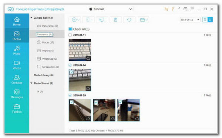Uncheck the 2019-01-29 date group checkbox
Viewport: 222px width, 138px height.
coord(70,95)
